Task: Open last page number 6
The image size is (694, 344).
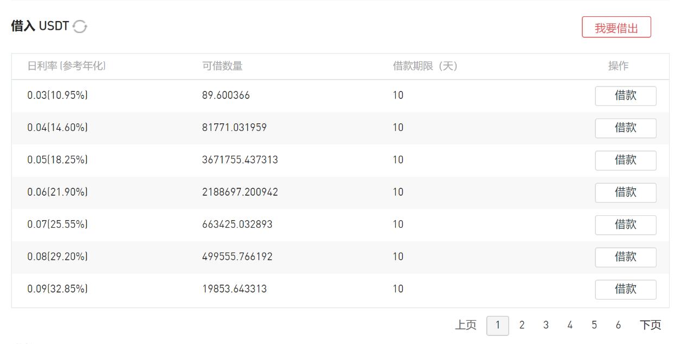Action: 618,325
